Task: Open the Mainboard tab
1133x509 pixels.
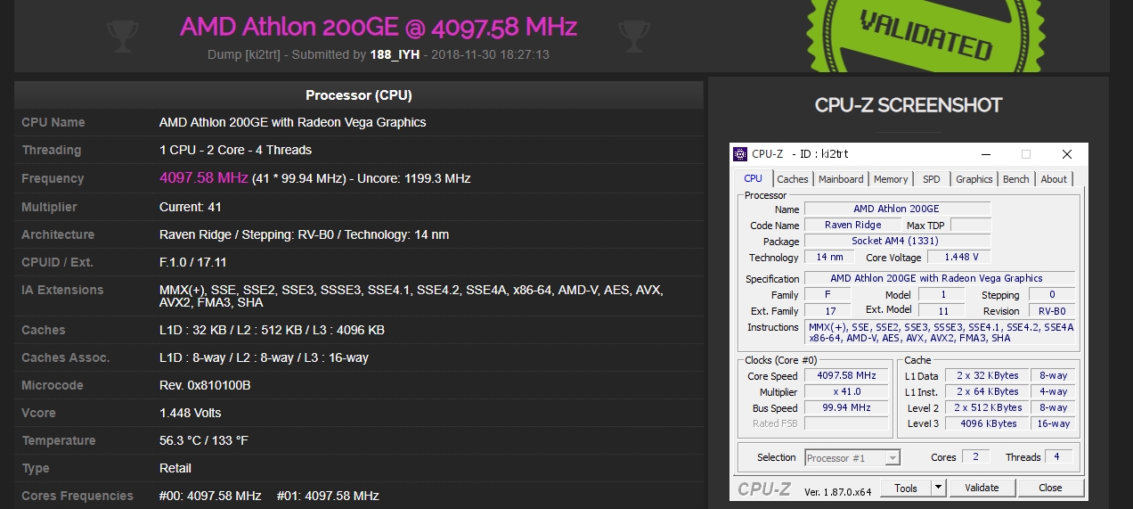Action: (841, 179)
